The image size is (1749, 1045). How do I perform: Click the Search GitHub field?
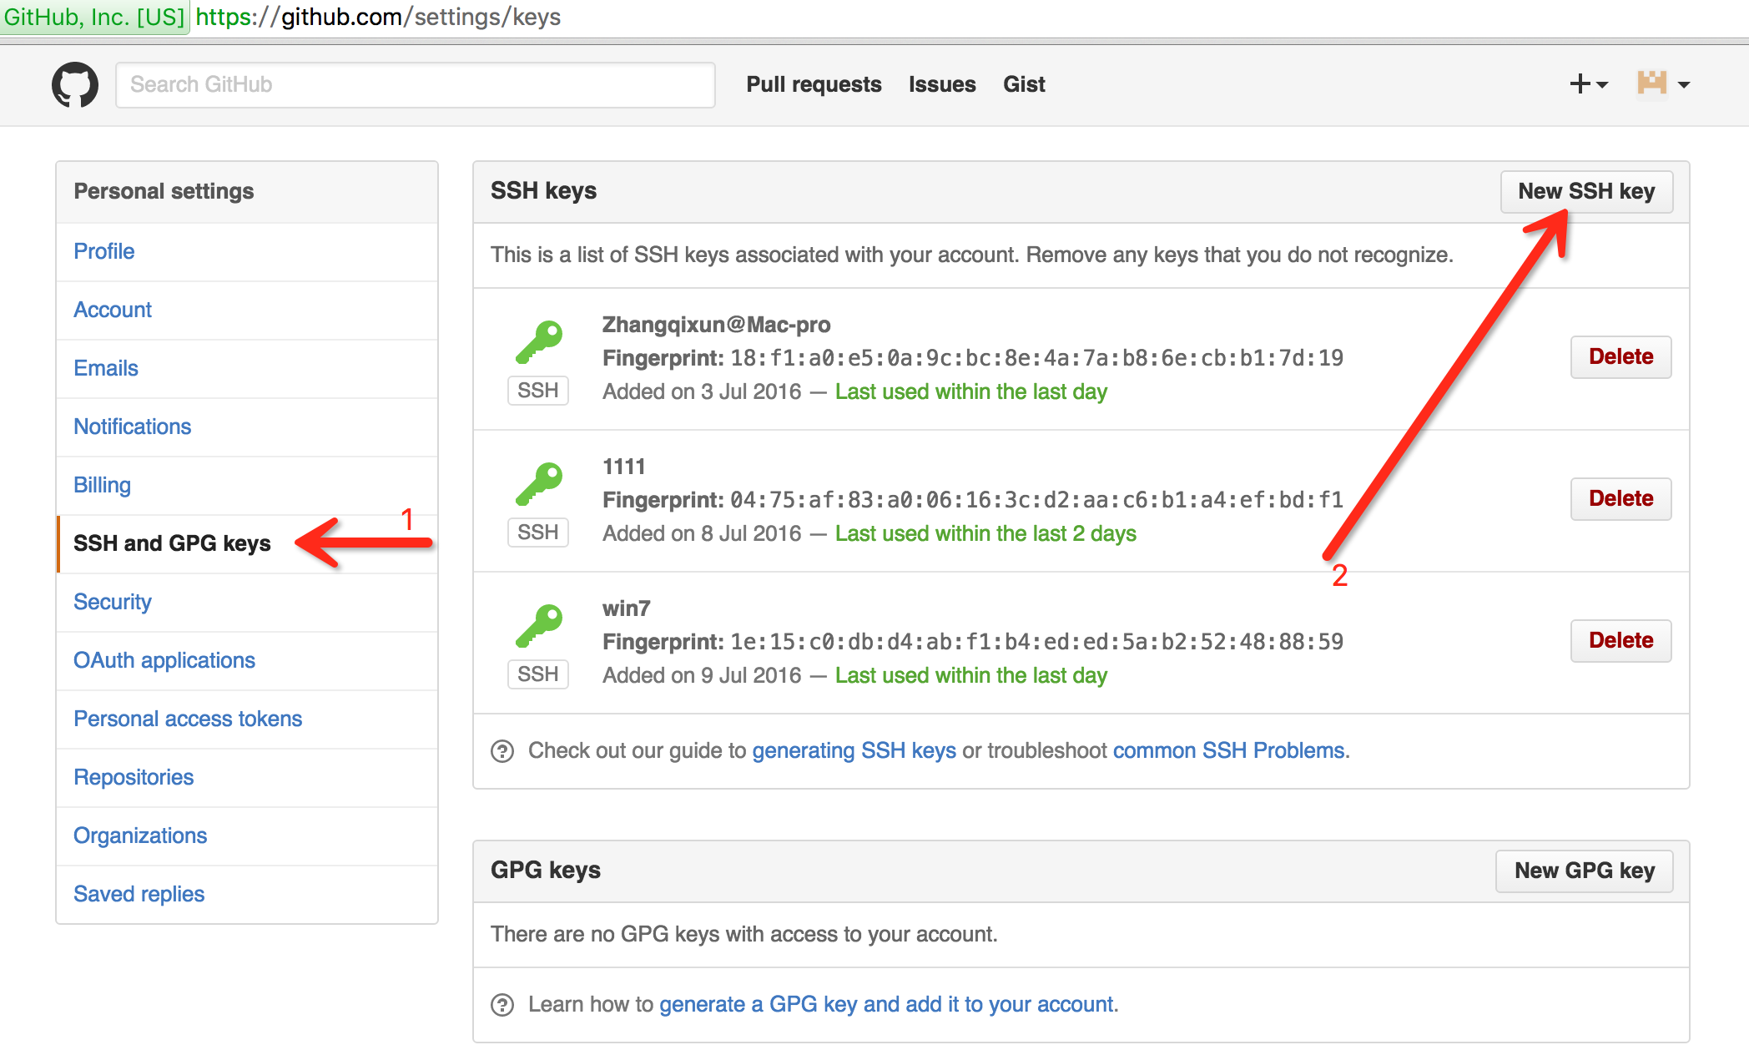click(416, 84)
